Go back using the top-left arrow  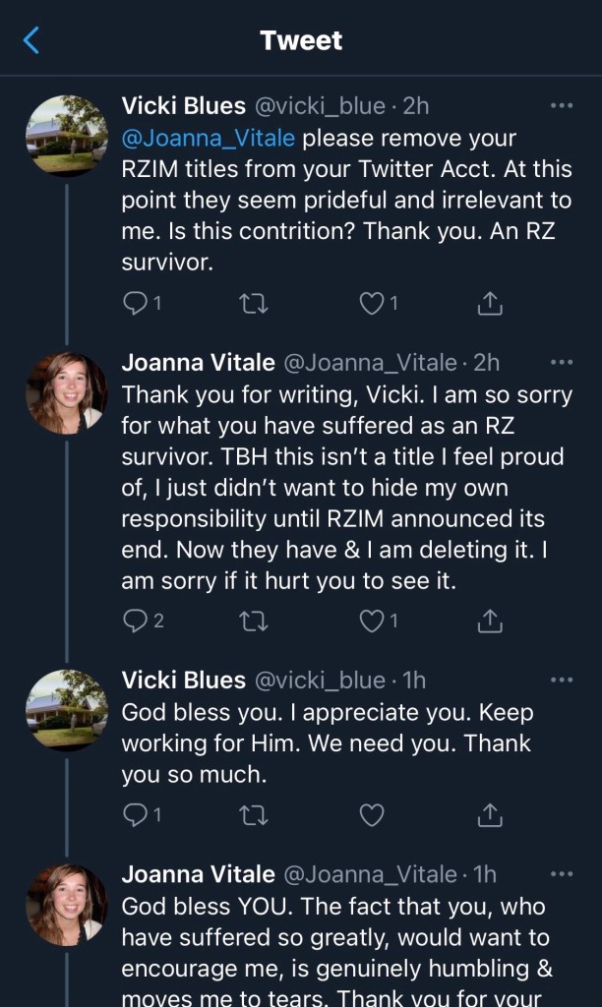click(x=31, y=40)
